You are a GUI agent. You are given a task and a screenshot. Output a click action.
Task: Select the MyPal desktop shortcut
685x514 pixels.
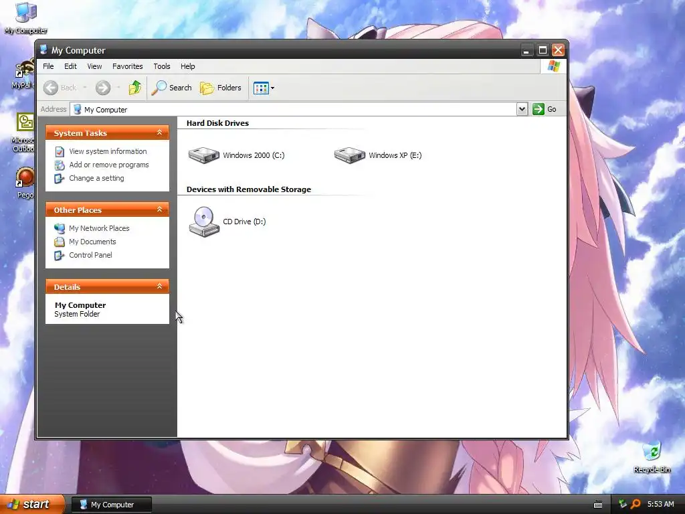point(23,74)
